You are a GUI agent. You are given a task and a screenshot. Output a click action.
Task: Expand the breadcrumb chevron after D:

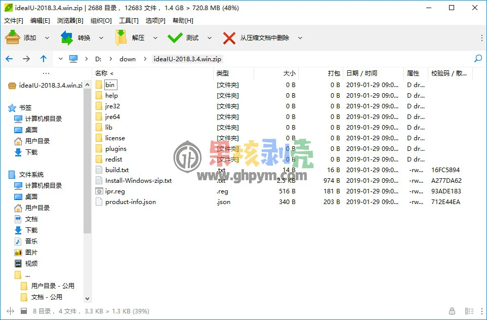pyautogui.click(x=110, y=59)
